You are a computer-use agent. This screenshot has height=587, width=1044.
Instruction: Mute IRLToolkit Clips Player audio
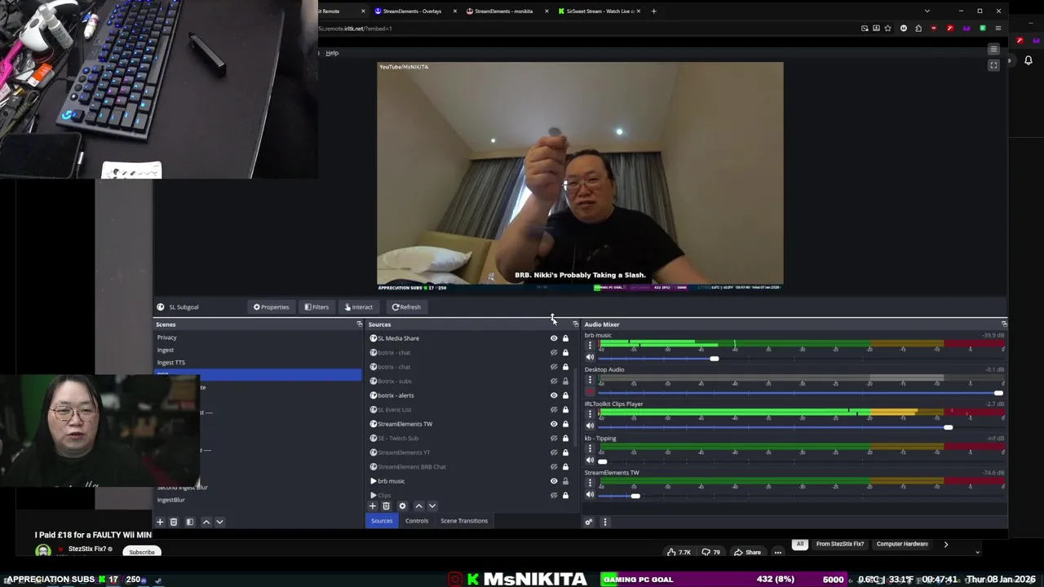tap(590, 426)
